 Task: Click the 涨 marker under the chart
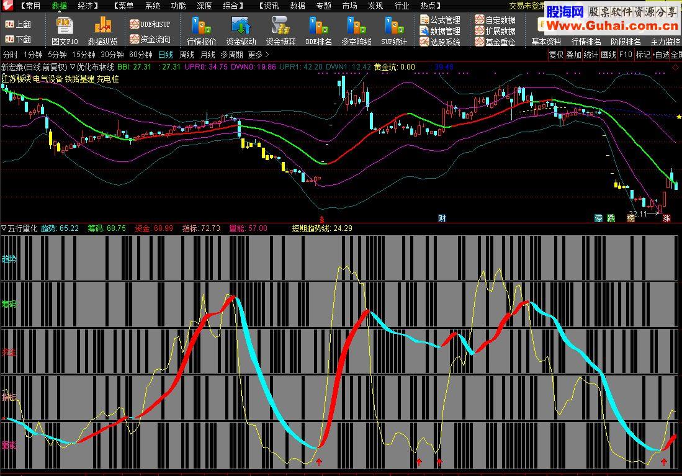(x=666, y=218)
